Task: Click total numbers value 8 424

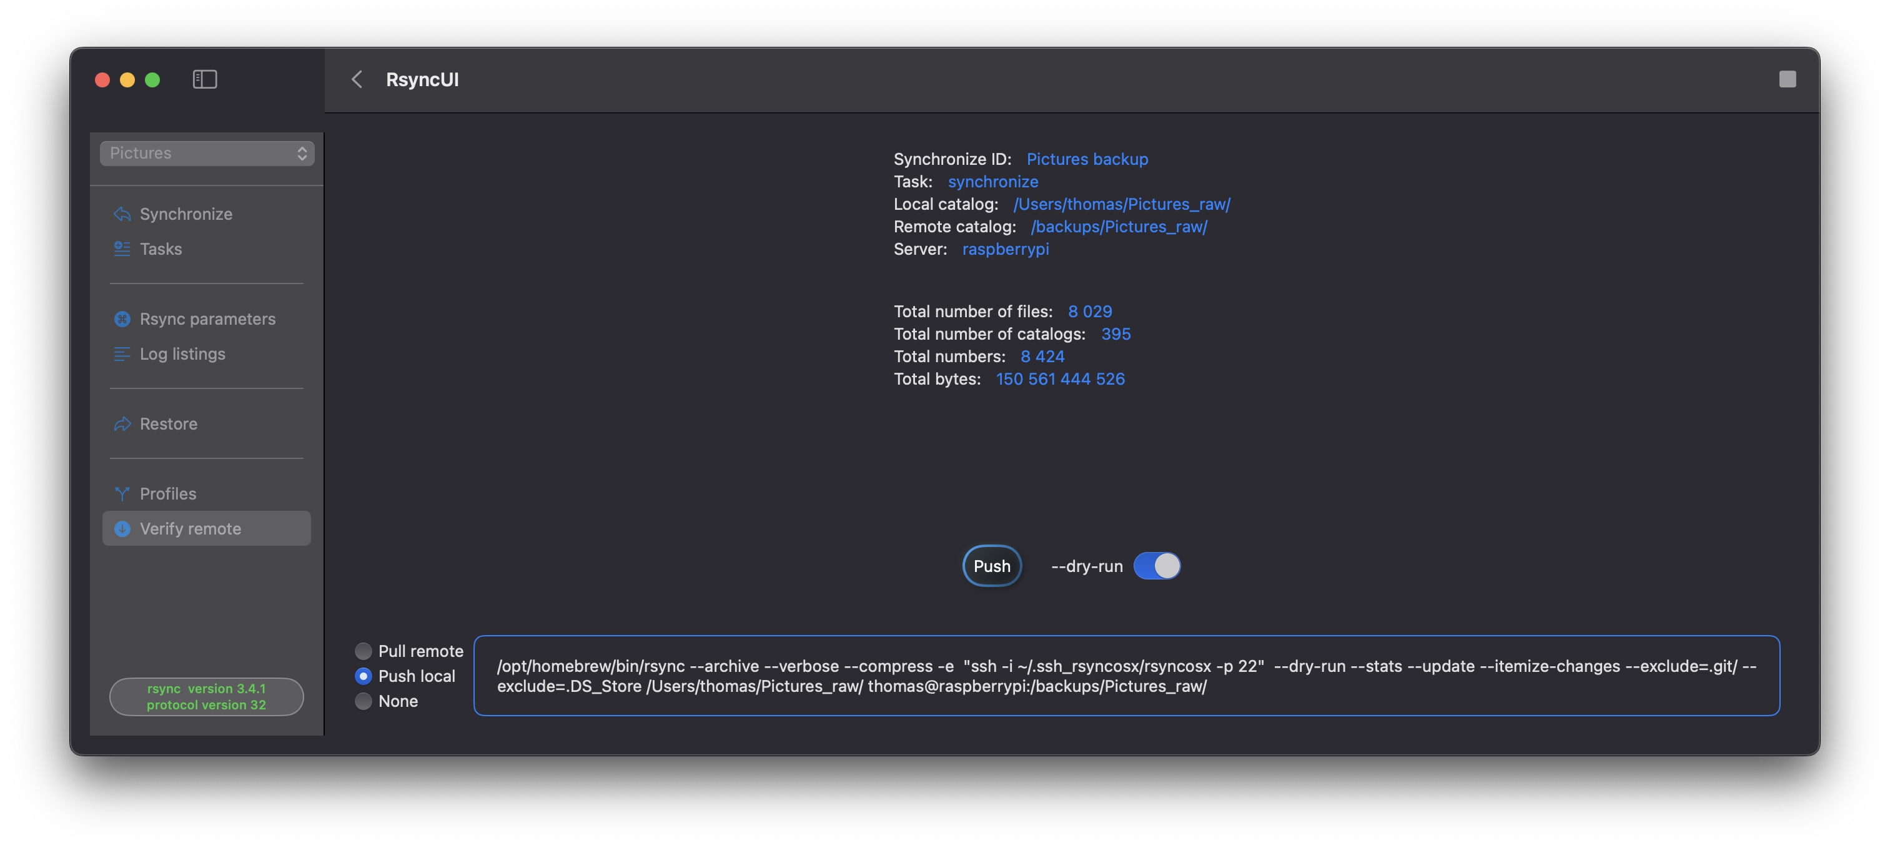Action: (x=1042, y=357)
